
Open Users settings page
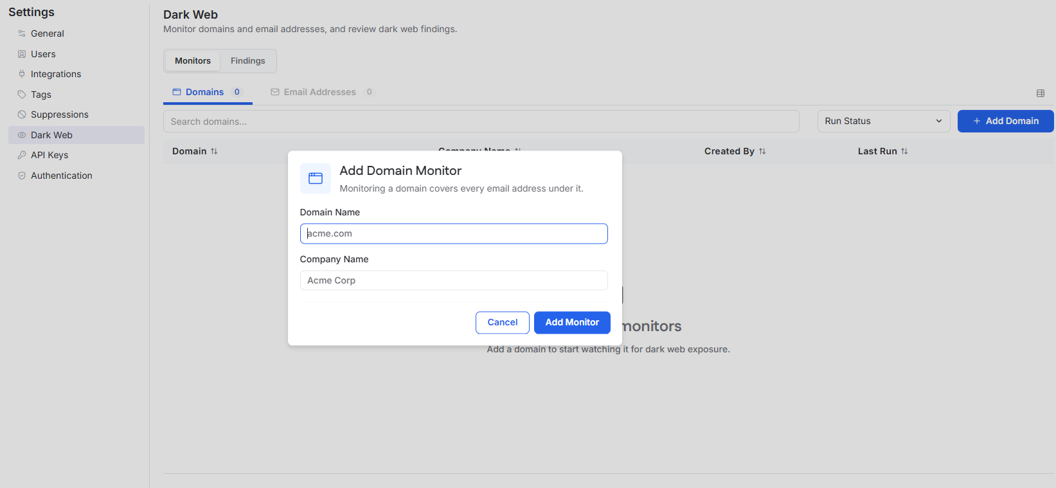click(x=76, y=54)
